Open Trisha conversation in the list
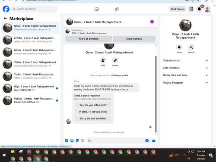216x162 pixels. (x=30, y=64)
